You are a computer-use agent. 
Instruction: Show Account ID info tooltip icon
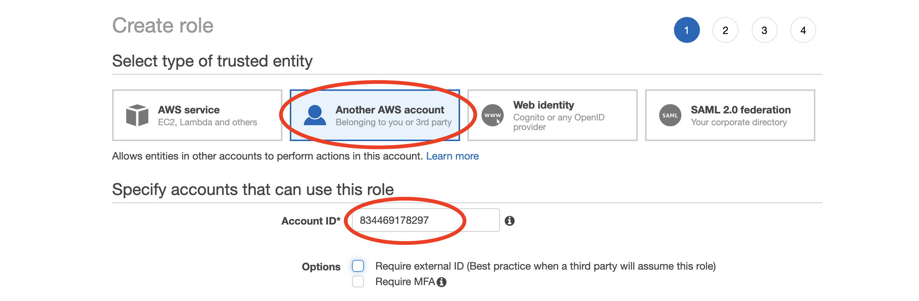510,221
